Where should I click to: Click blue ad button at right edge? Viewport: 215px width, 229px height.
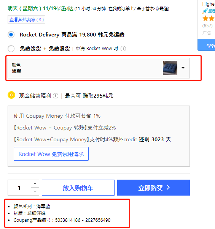tap(206, 45)
